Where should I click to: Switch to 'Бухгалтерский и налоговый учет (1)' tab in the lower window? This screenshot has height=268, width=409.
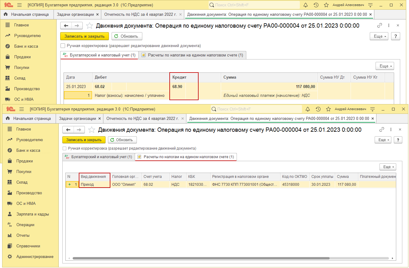(x=99, y=157)
